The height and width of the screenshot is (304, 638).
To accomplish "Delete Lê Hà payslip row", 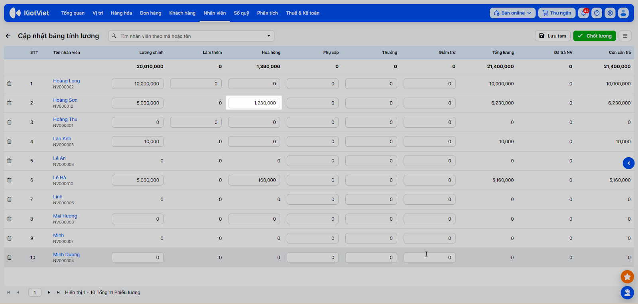I will coord(9,180).
